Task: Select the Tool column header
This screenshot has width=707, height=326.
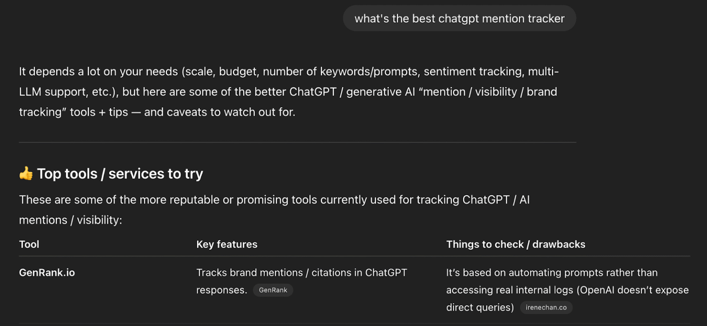Action: (29, 244)
